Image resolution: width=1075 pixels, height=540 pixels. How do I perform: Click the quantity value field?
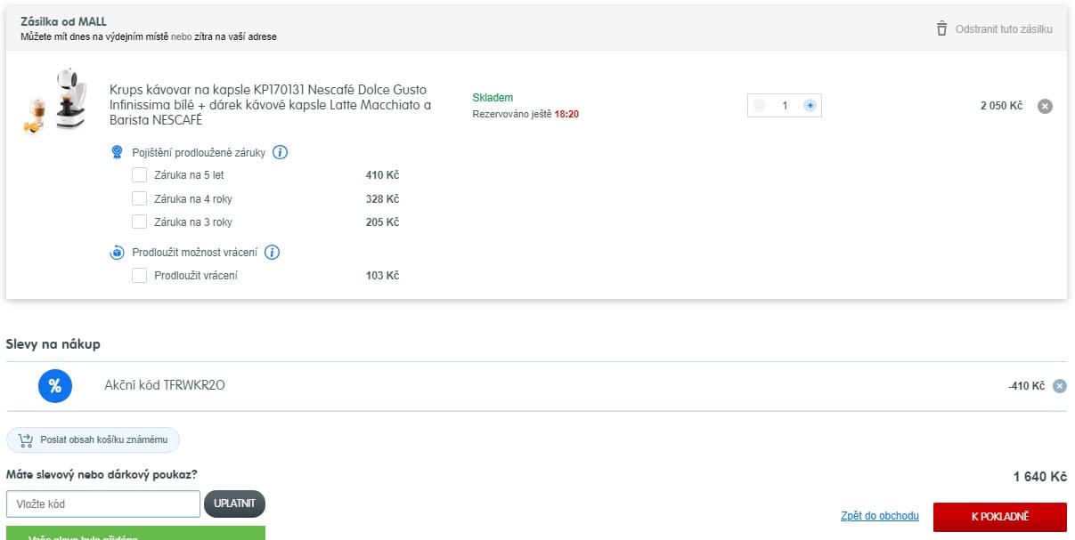pos(785,106)
